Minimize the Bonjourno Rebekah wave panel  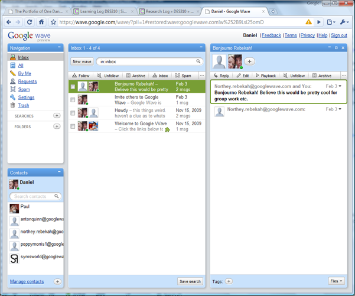pos(330,47)
